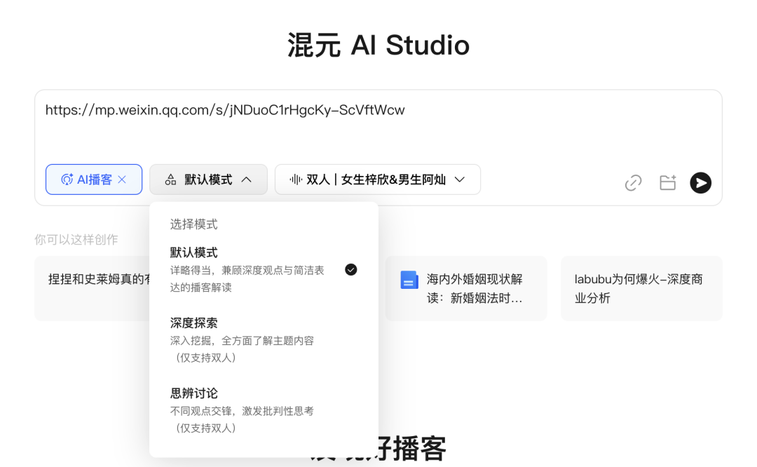The image size is (757, 467).
Task: Open the 海内外婚姻现状解读 example card
Action: coord(466,288)
